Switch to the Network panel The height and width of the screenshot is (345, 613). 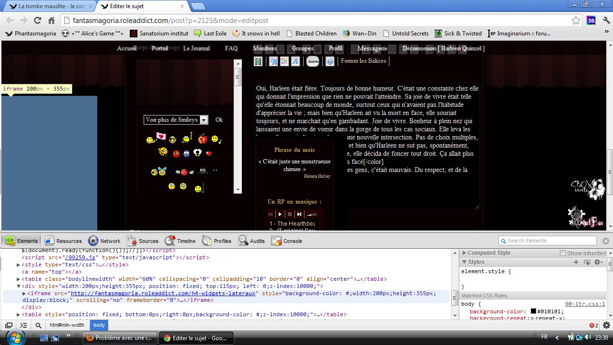coord(104,241)
